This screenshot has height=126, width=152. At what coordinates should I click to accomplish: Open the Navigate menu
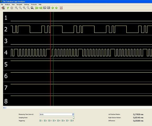pyautogui.click(x=19, y=4)
